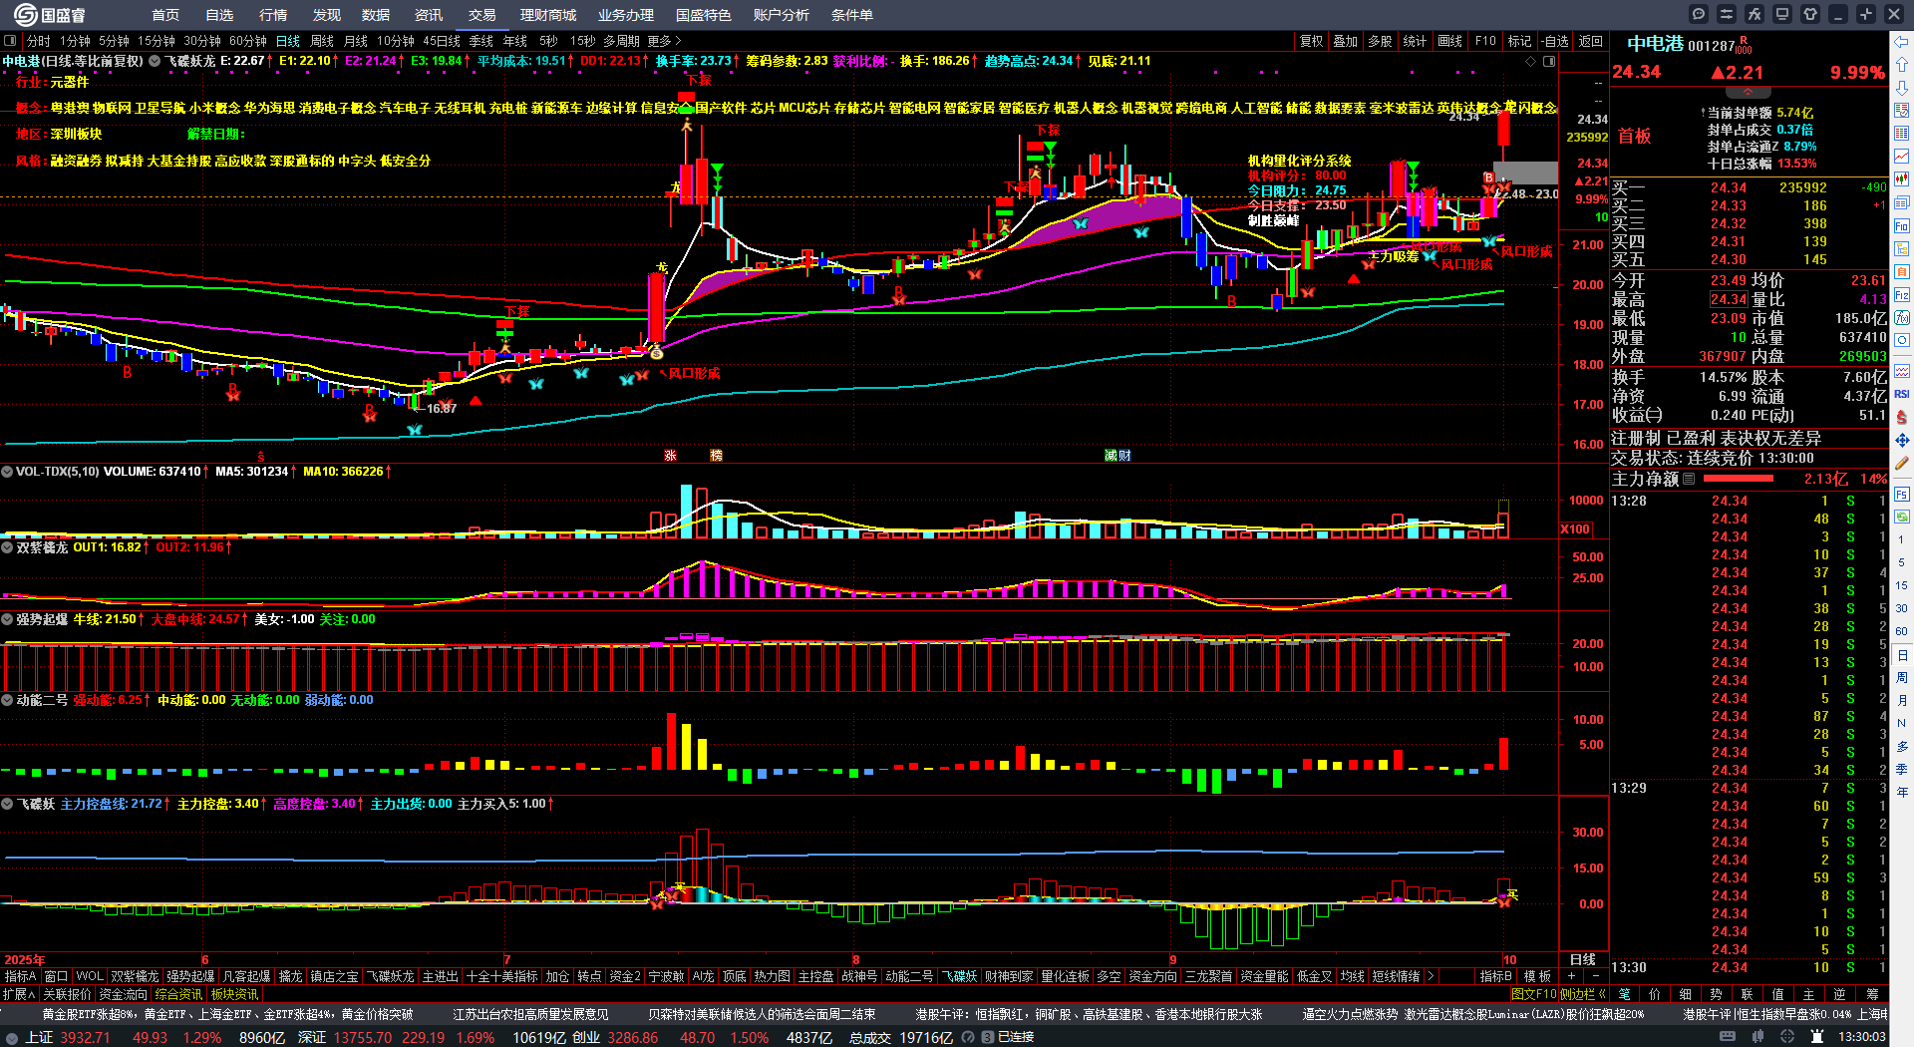The width and height of the screenshot is (1914, 1047).
Task: Click the back left-arrow icon in right sidebar
Action: (1902, 42)
